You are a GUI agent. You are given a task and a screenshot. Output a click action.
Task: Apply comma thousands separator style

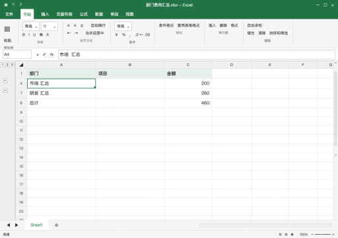pos(130,35)
